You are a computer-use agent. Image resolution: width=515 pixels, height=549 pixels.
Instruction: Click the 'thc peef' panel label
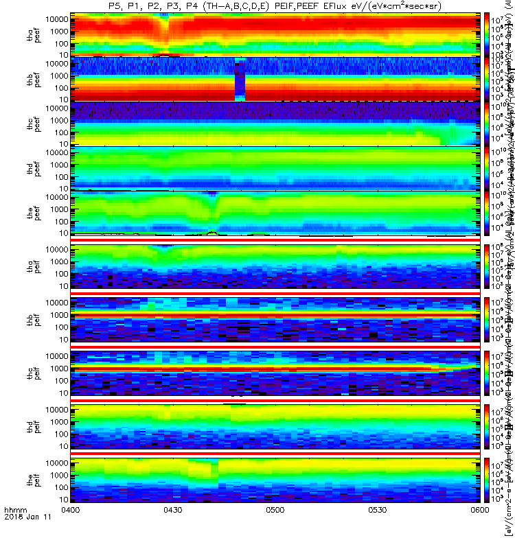coord(33,125)
